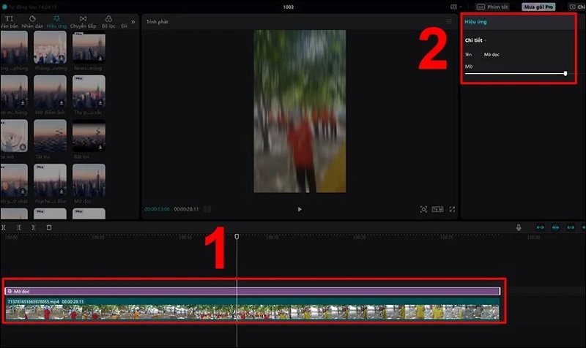This screenshot has height=348, width=586.
Task: Adjust the Mờ blur slider handle
Action: tap(565, 73)
